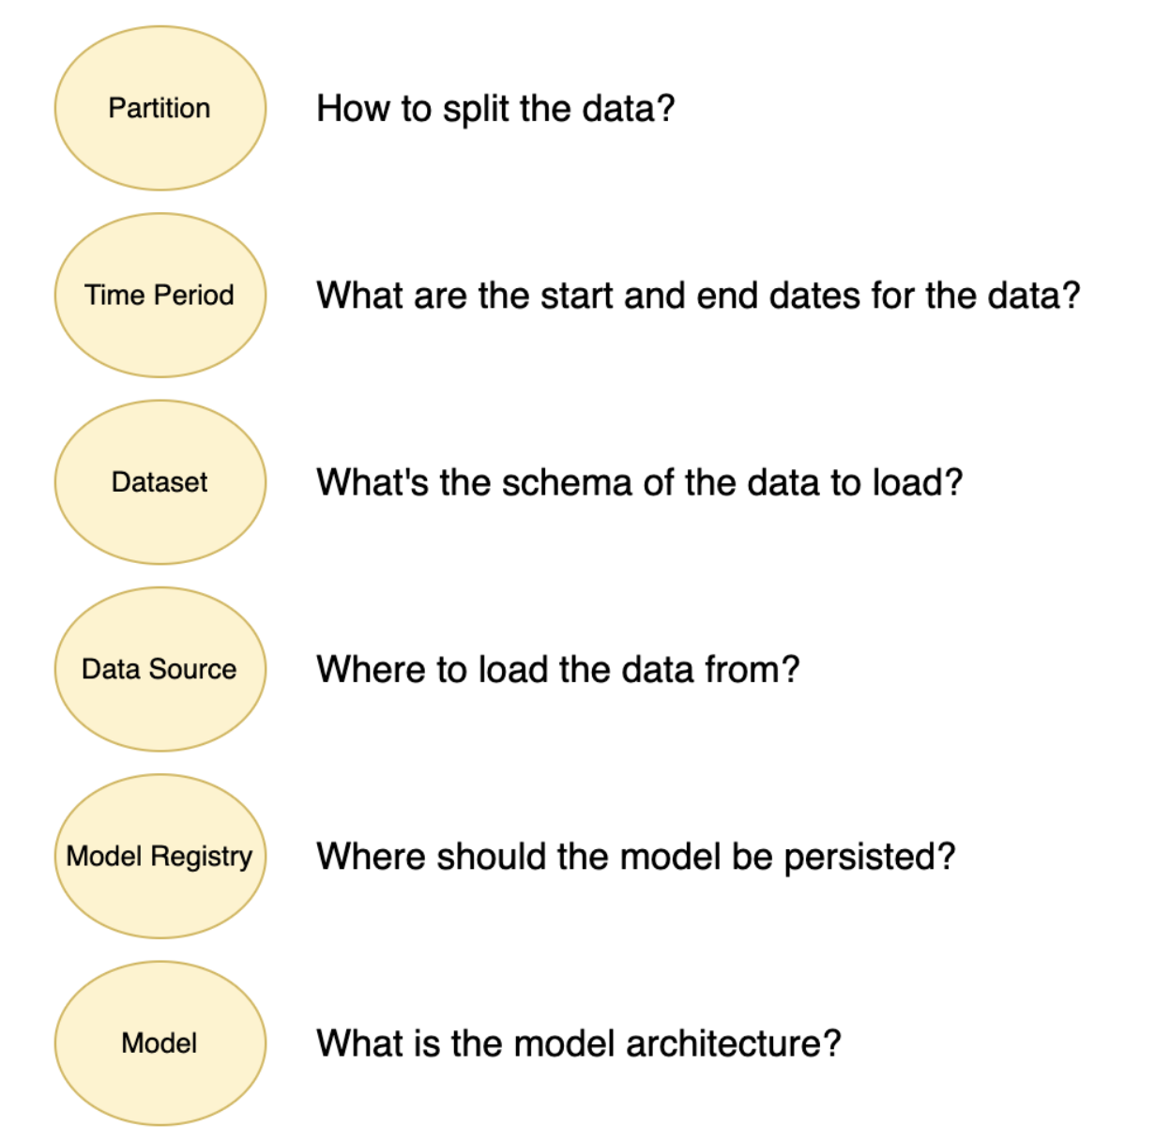Click the 'How to split the data?' text
This screenshot has width=1171, height=1141.
point(495,109)
